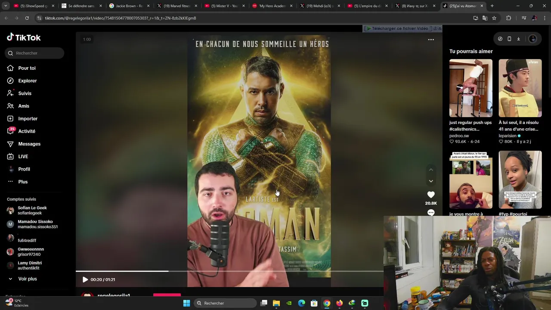Go back in browser history
The width and height of the screenshot is (551, 310).
pos(6,18)
